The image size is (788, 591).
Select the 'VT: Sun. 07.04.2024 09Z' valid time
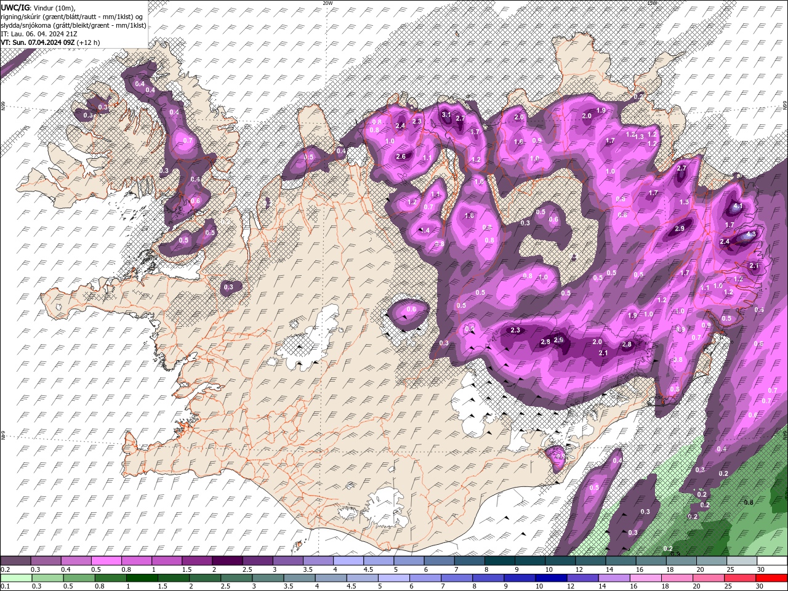click(37, 42)
